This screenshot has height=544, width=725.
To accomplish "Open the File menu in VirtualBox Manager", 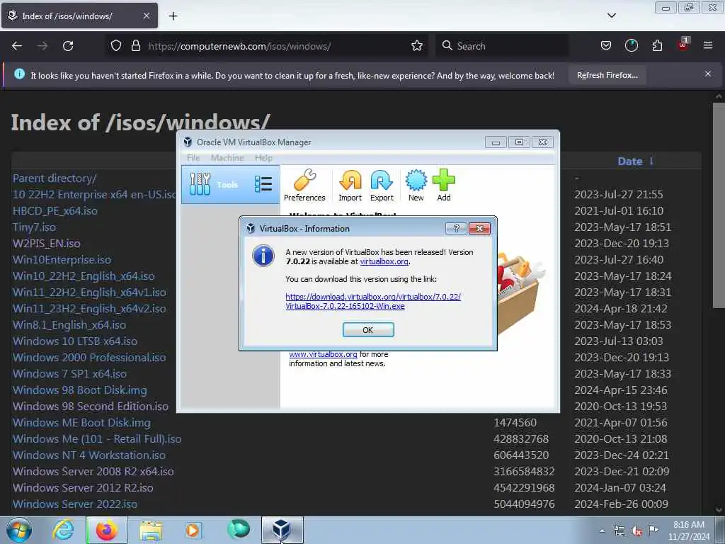I will point(193,158).
